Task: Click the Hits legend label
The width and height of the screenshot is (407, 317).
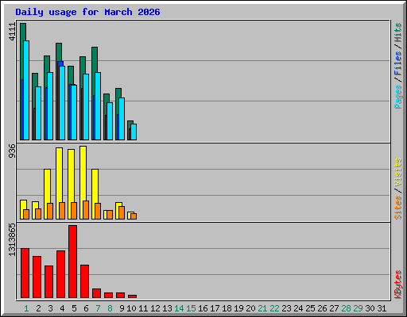Action: tap(397, 32)
